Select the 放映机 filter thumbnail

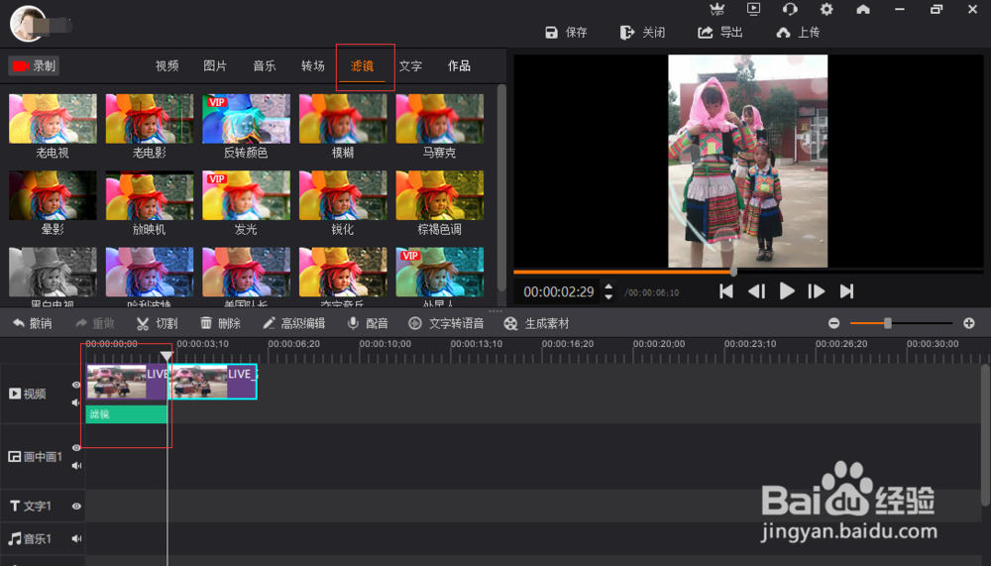(150, 195)
